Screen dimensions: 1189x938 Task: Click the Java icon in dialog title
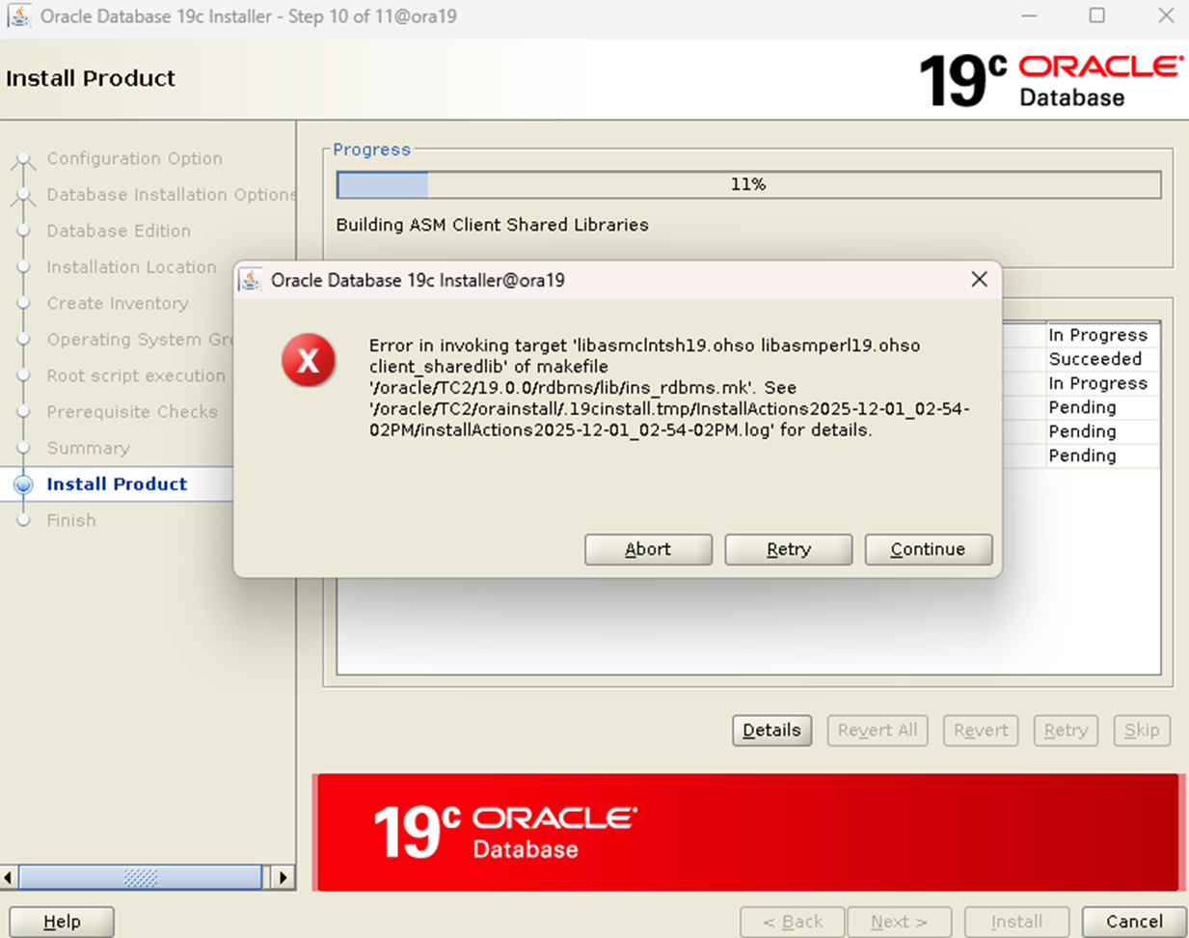[251, 280]
